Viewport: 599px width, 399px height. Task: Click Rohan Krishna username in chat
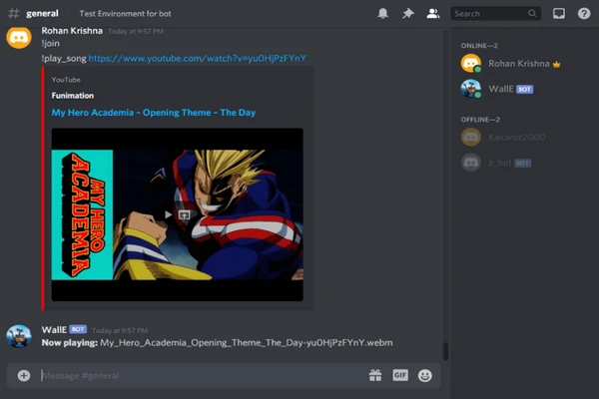coord(72,31)
